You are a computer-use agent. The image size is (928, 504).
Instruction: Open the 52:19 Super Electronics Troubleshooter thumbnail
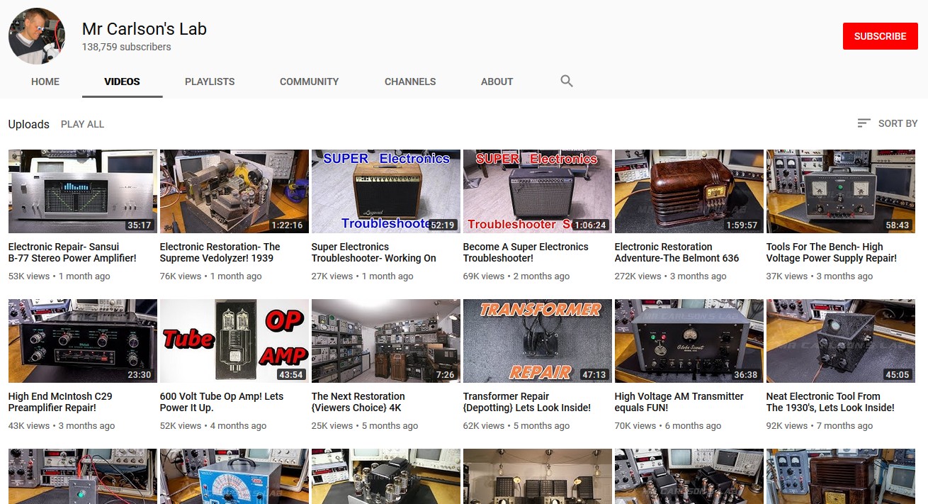tap(386, 191)
